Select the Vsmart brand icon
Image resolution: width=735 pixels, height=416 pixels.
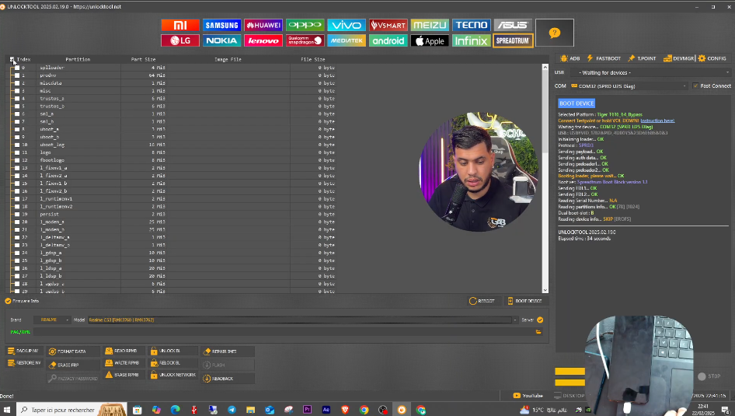(x=388, y=25)
